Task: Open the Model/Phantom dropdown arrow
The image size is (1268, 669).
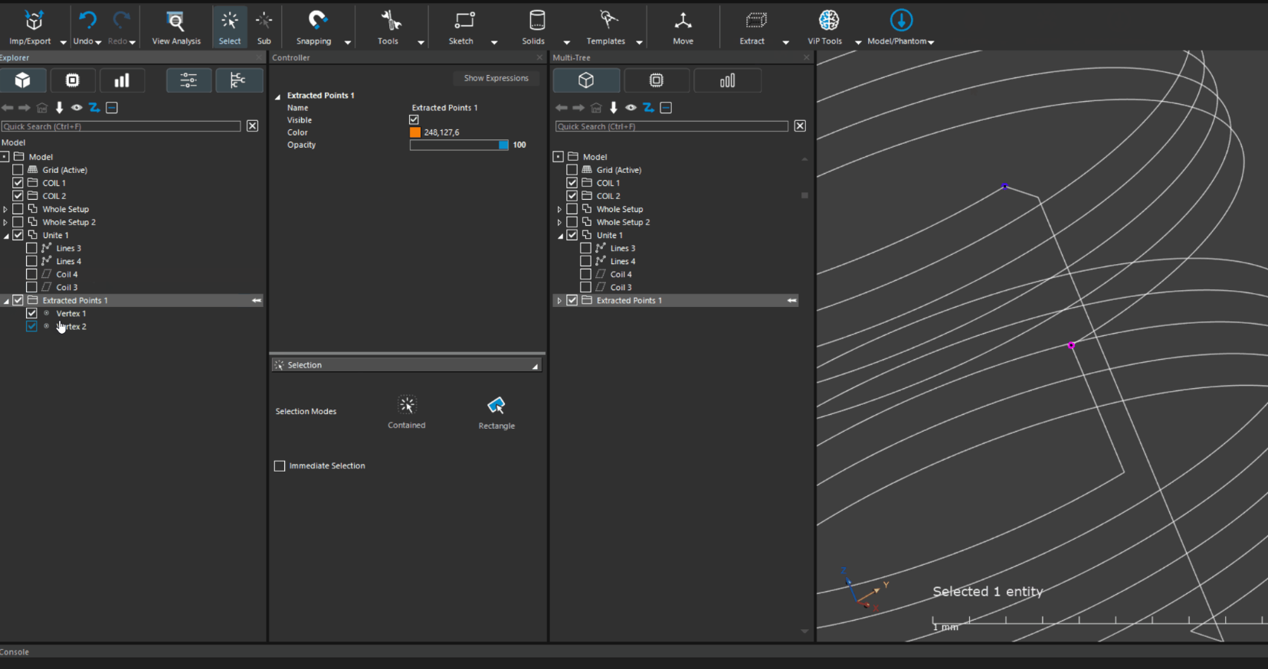Action: (931, 42)
